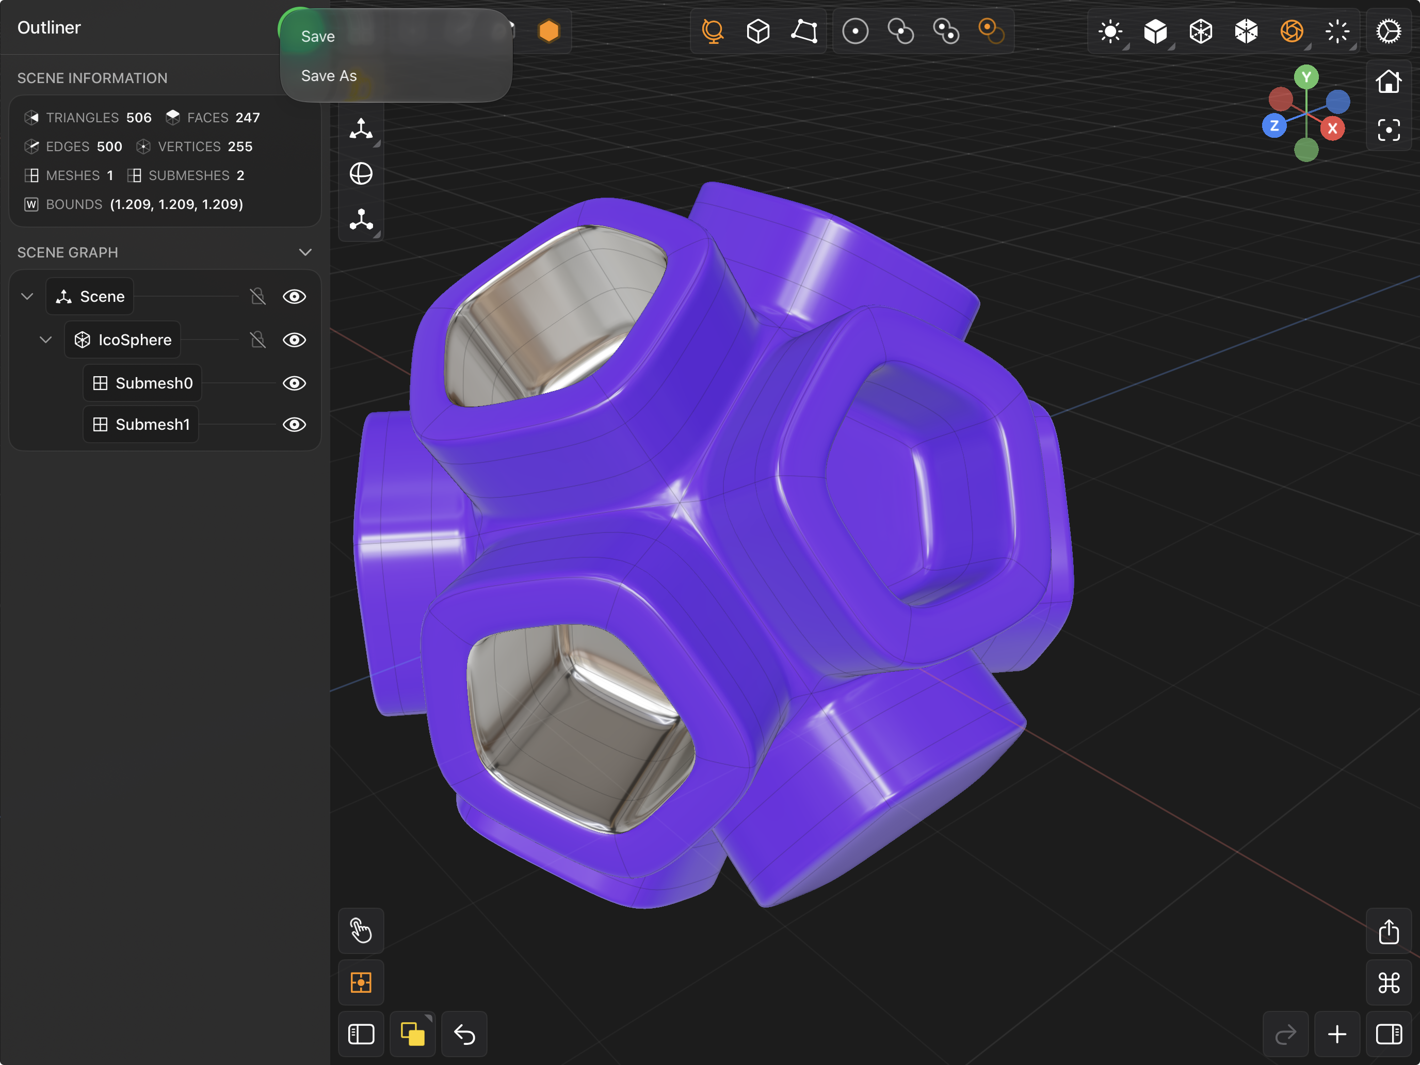Collapse the Scene Graph section

[305, 252]
